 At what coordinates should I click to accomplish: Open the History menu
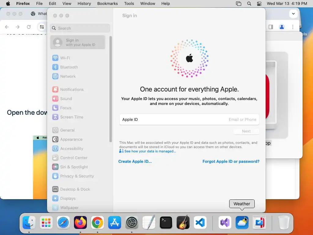84,4
